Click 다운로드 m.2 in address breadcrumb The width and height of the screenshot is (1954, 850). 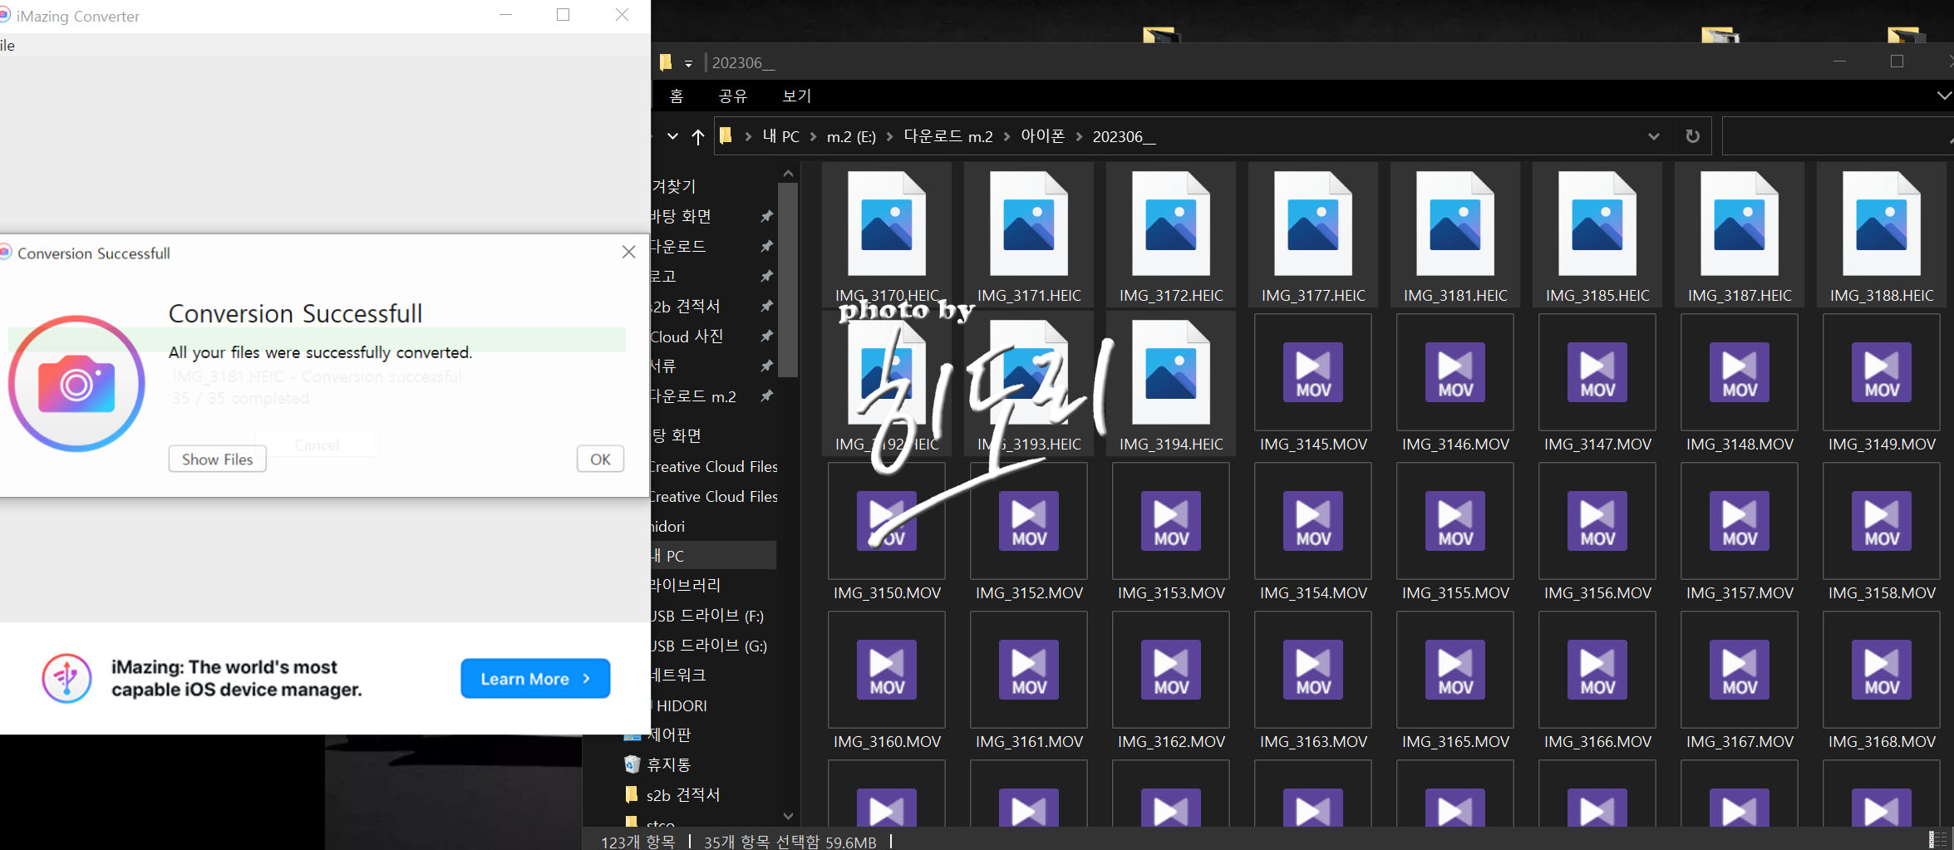(947, 136)
